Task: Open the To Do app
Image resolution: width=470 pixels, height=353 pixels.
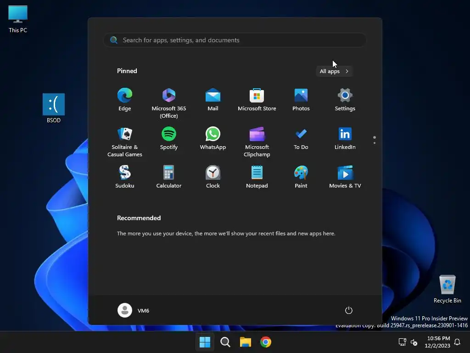Action: point(301,139)
